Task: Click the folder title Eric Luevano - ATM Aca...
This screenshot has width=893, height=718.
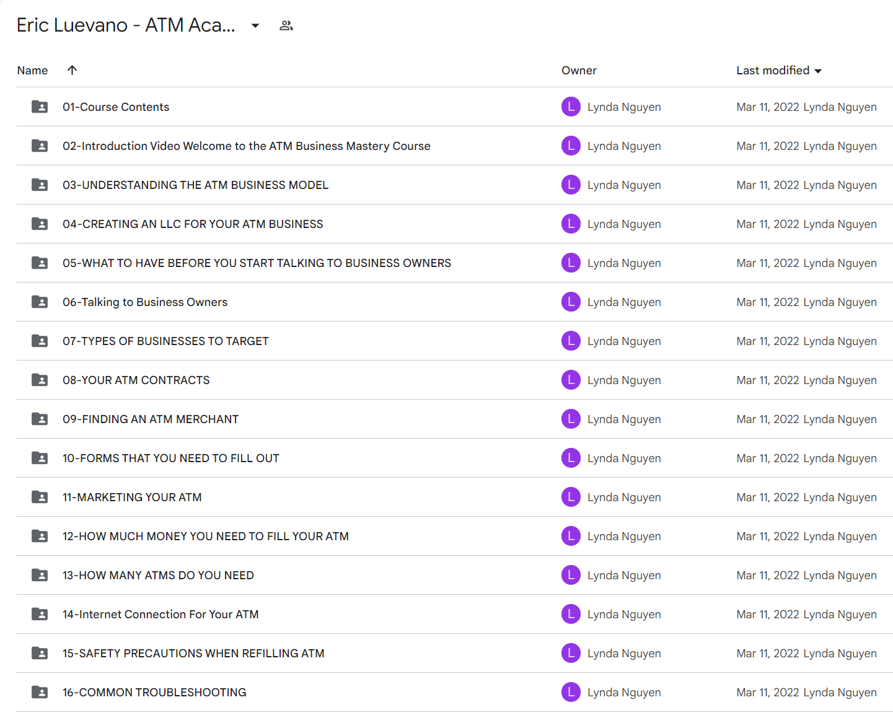Action: (126, 25)
